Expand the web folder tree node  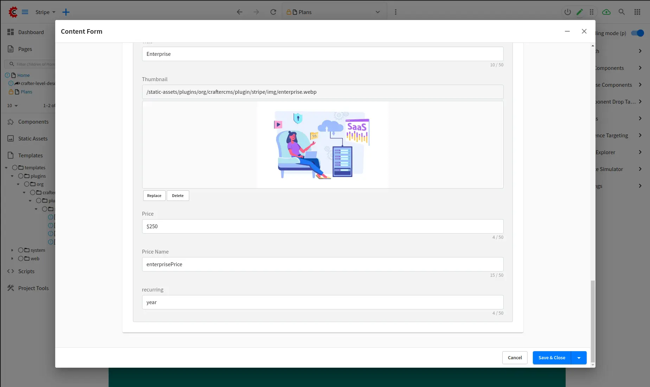click(x=12, y=258)
